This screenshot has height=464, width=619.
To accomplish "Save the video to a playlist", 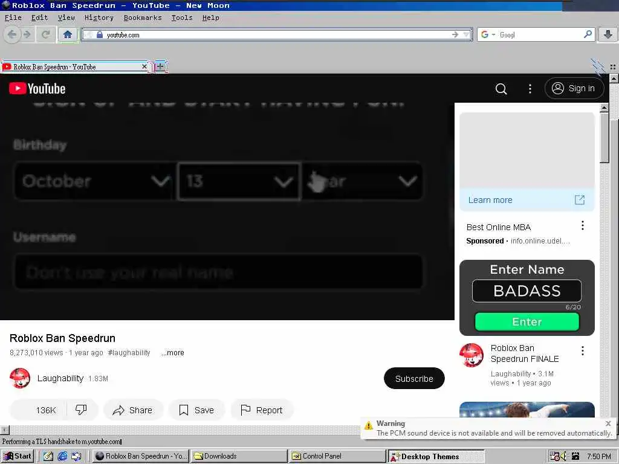I will pos(196,410).
